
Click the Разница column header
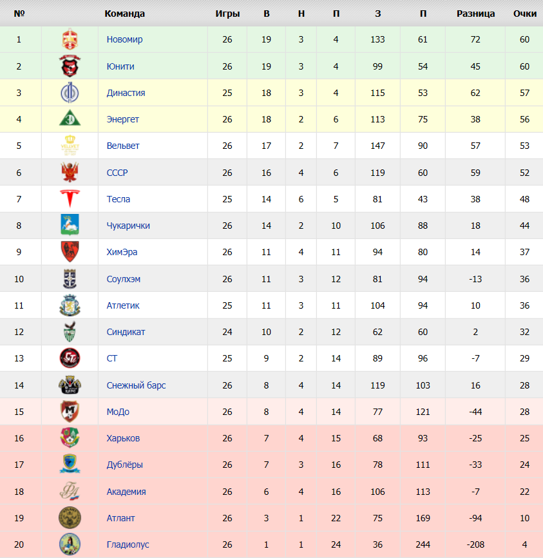476,14
